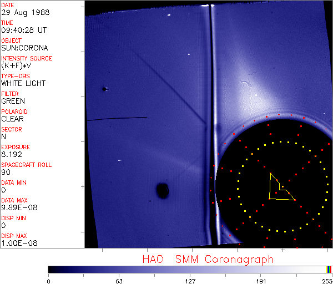Image resolution: width=333 pixels, height=284 pixels.
Task: Click the (K+F)*V intensity source value
Action: 17,65
